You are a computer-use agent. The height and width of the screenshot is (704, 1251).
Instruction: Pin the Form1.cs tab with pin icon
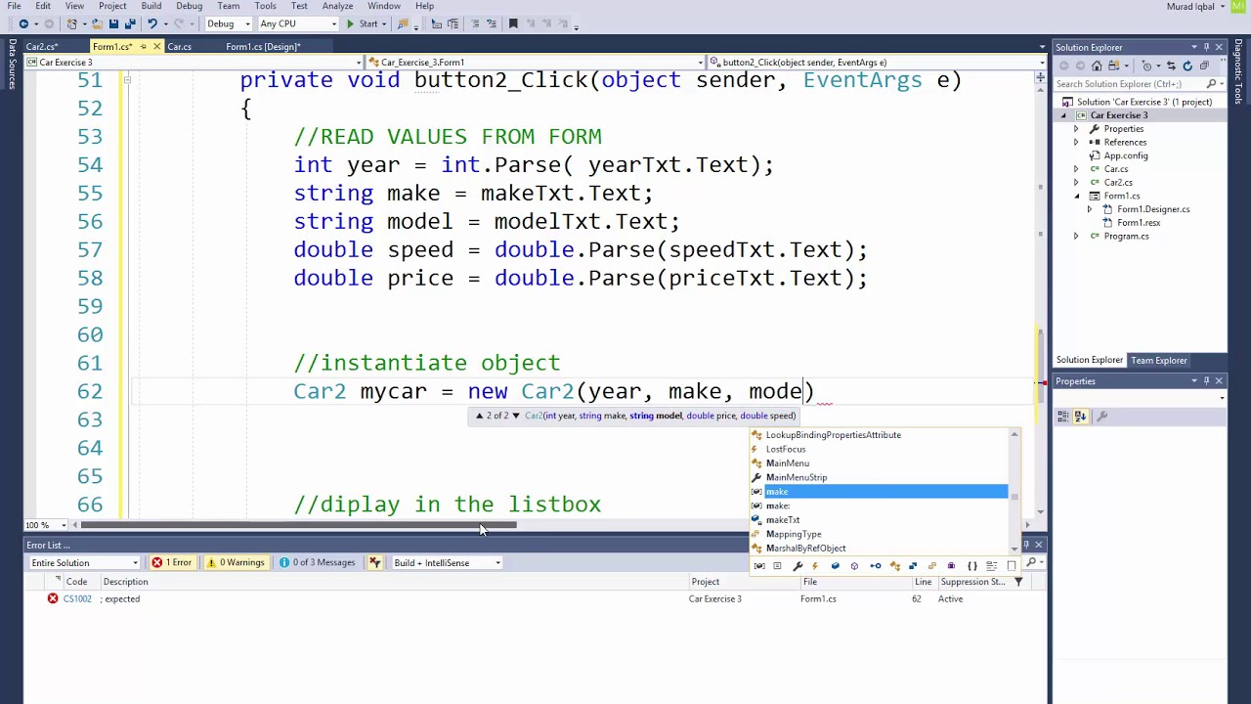143,46
